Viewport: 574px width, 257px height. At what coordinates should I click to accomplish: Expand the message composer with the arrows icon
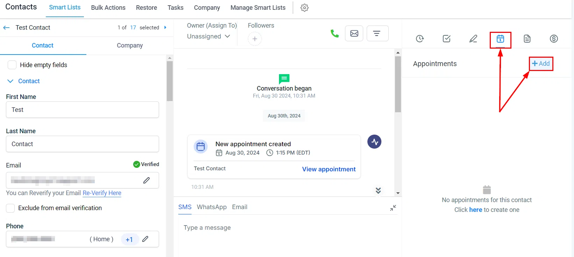(393, 208)
